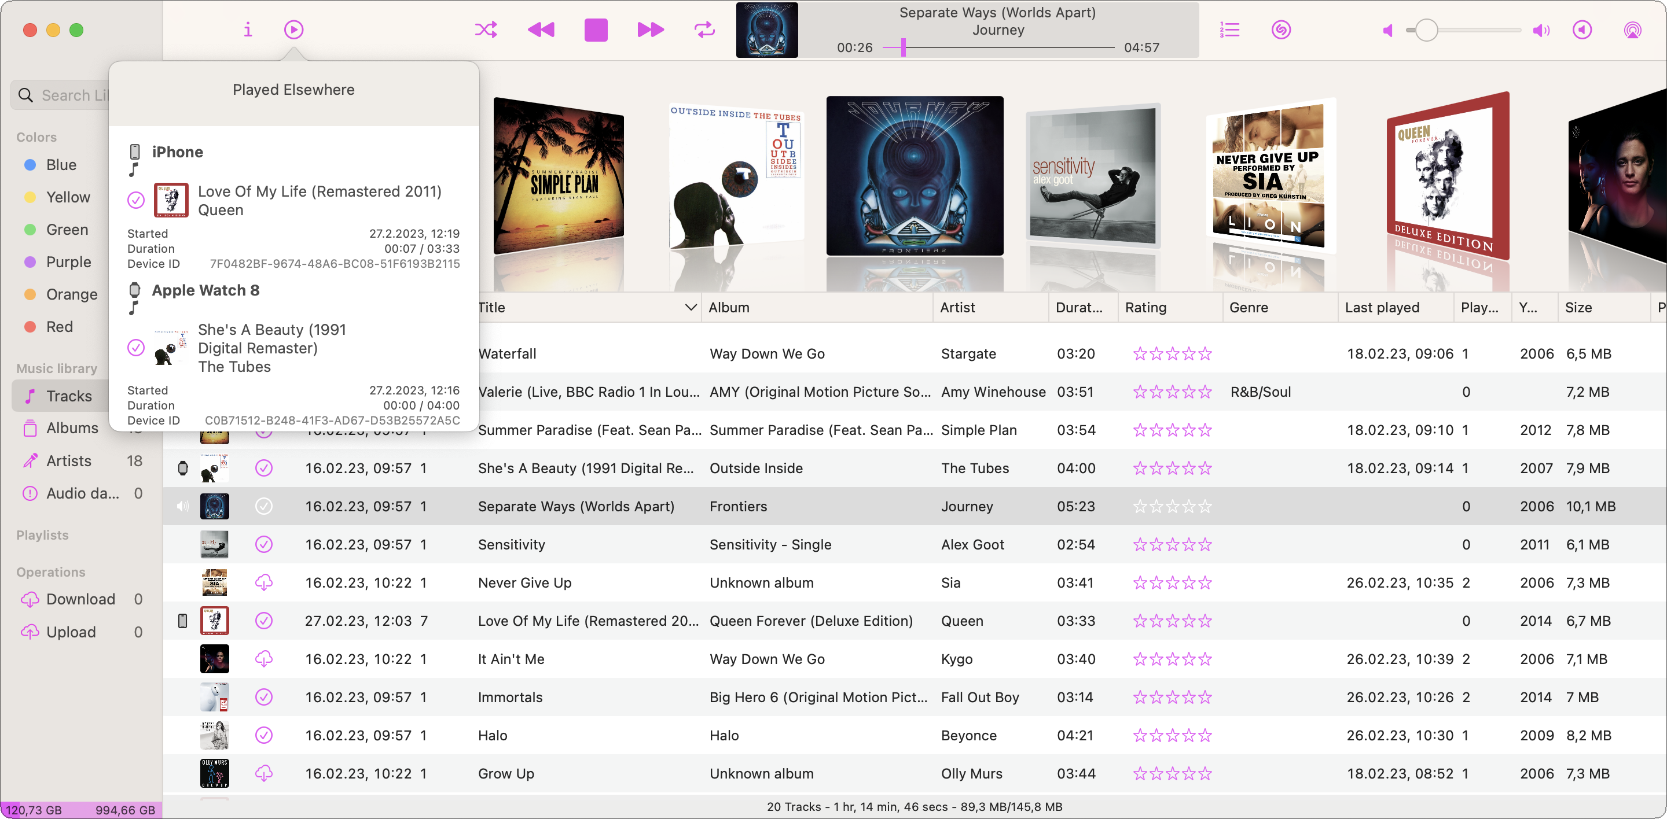Open the Download operations item

(x=80, y=599)
